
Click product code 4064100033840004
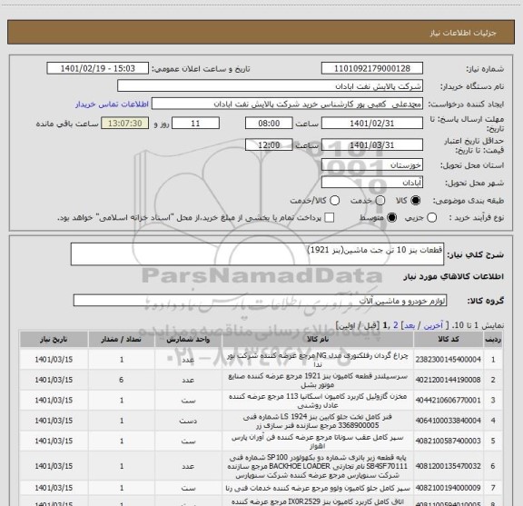tap(449, 421)
